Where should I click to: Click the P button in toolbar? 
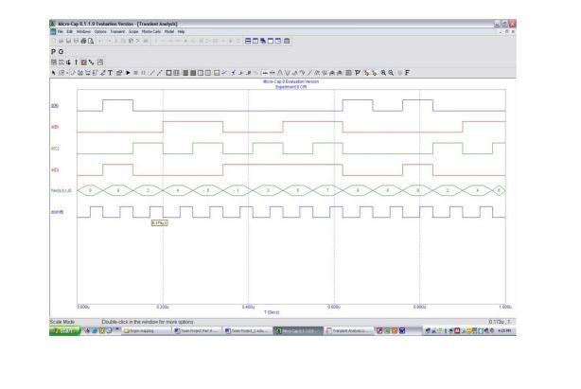pyautogui.click(x=53, y=51)
